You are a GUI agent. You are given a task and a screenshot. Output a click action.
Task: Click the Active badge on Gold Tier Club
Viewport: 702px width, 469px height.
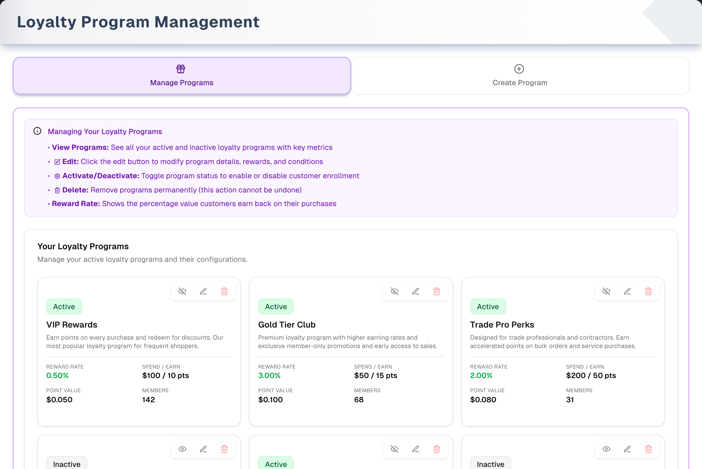tap(276, 307)
